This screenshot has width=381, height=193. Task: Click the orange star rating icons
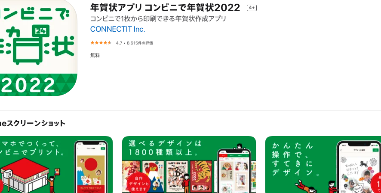101,43
